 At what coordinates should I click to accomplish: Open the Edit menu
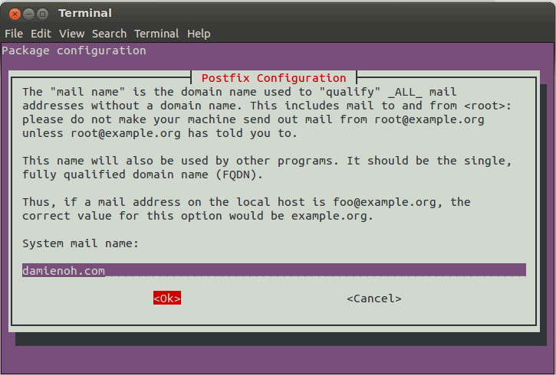[41, 34]
